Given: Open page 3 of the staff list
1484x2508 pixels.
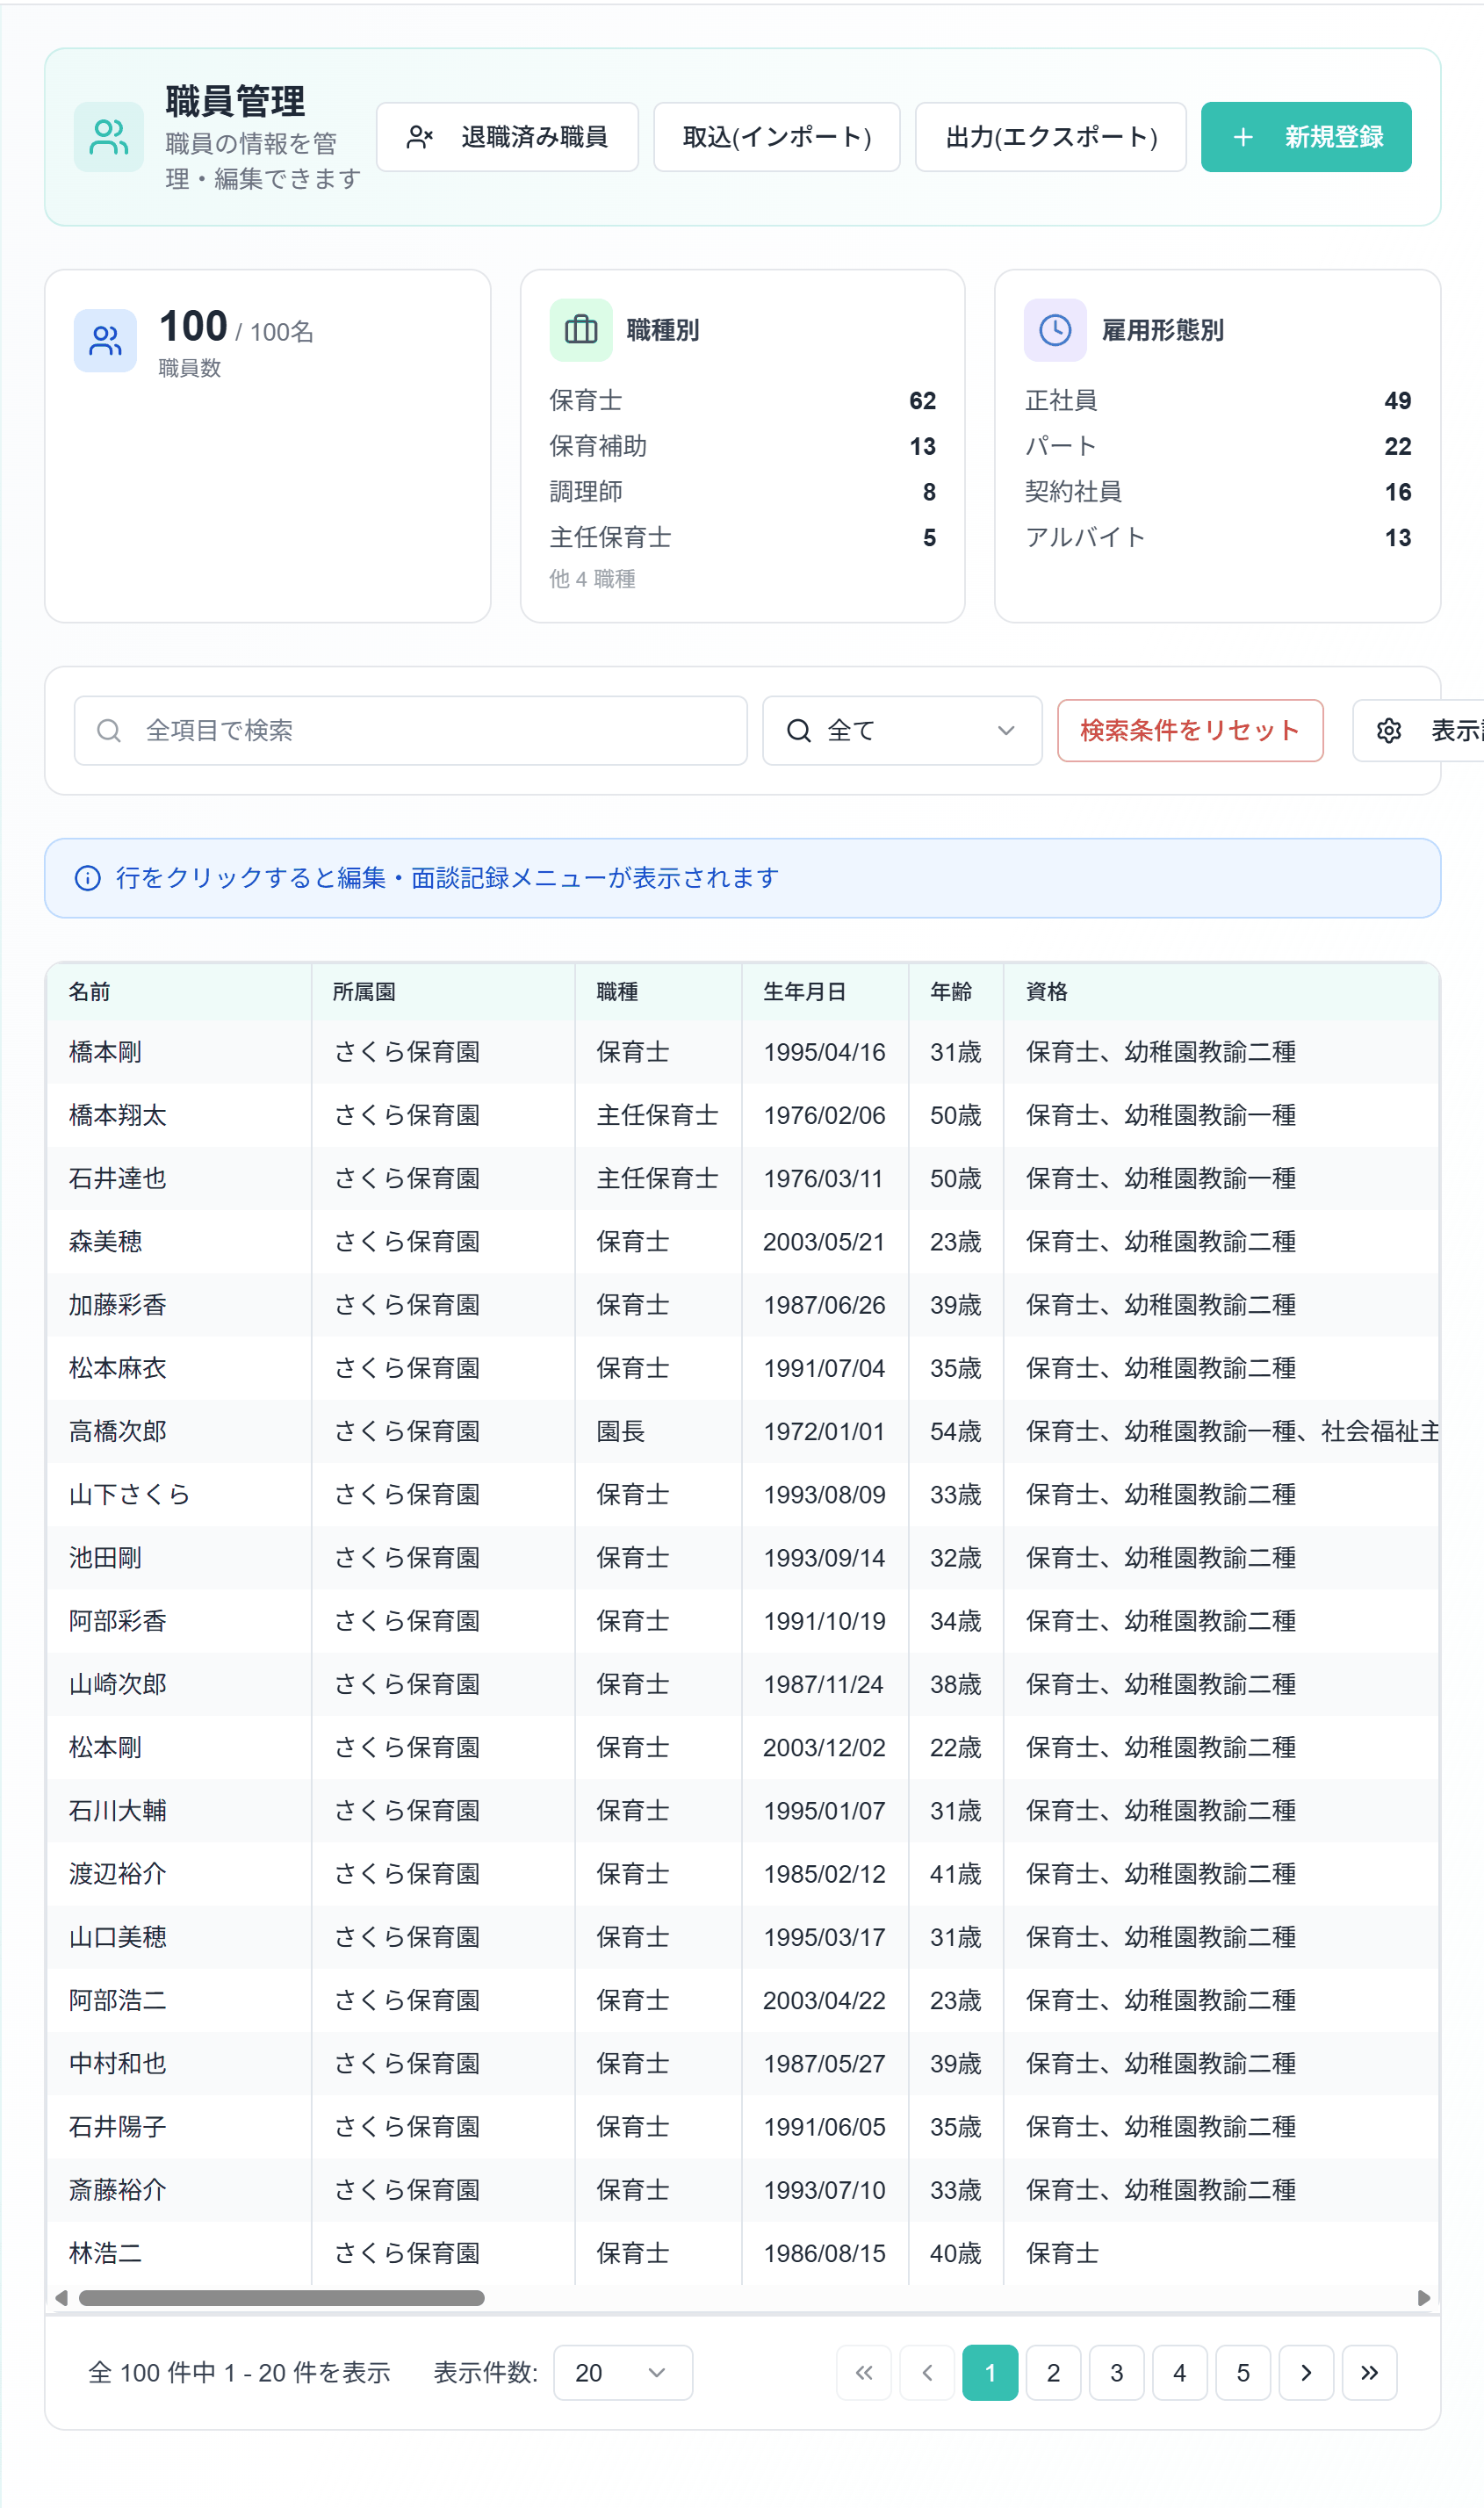Looking at the screenshot, I should pos(1116,2373).
